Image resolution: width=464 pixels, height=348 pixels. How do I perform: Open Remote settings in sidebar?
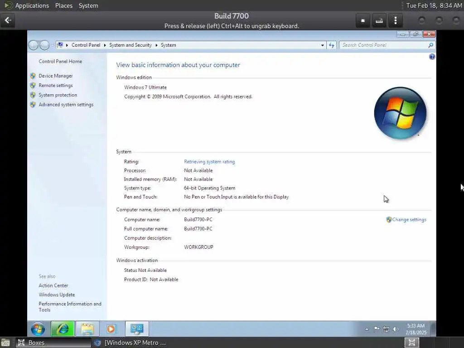tap(56, 85)
